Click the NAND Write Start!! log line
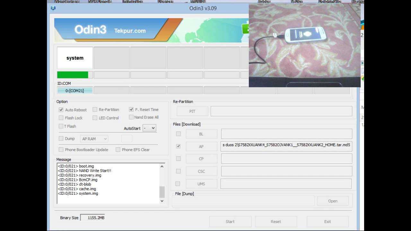The image size is (411, 231). (84, 171)
